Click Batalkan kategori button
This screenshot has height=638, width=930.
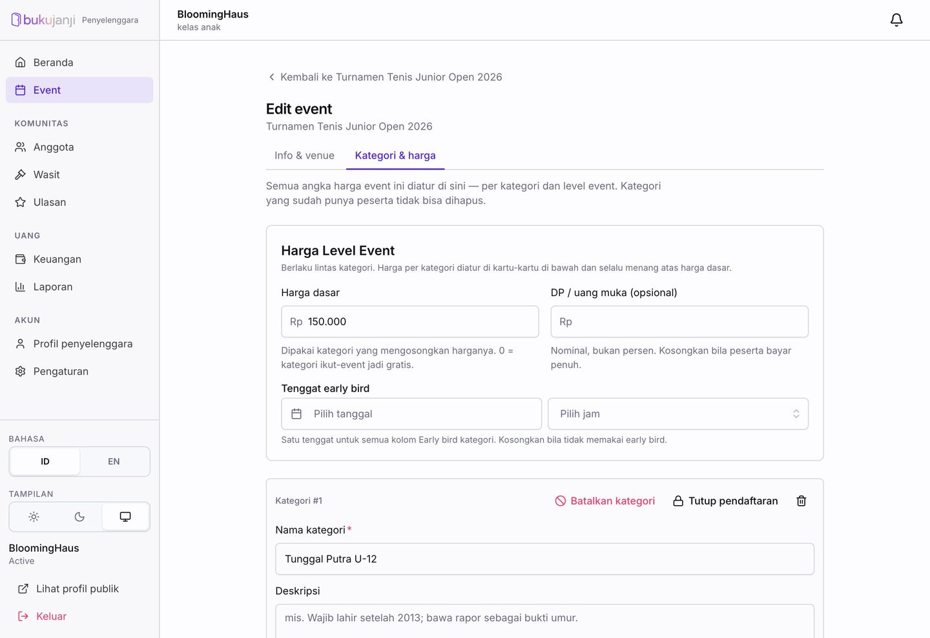click(605, 501)
